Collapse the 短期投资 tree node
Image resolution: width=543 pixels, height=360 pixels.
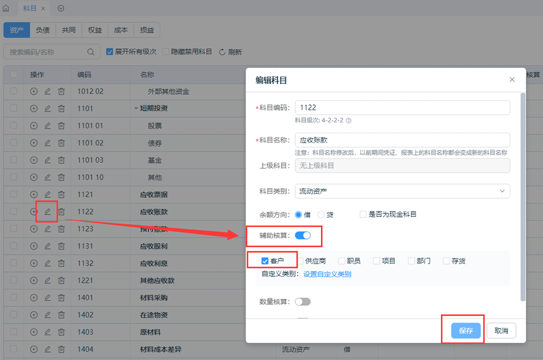coord(136,109)
